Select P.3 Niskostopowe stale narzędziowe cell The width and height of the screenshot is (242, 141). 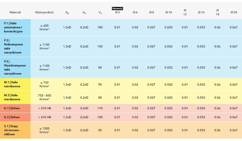coord(15,46)
